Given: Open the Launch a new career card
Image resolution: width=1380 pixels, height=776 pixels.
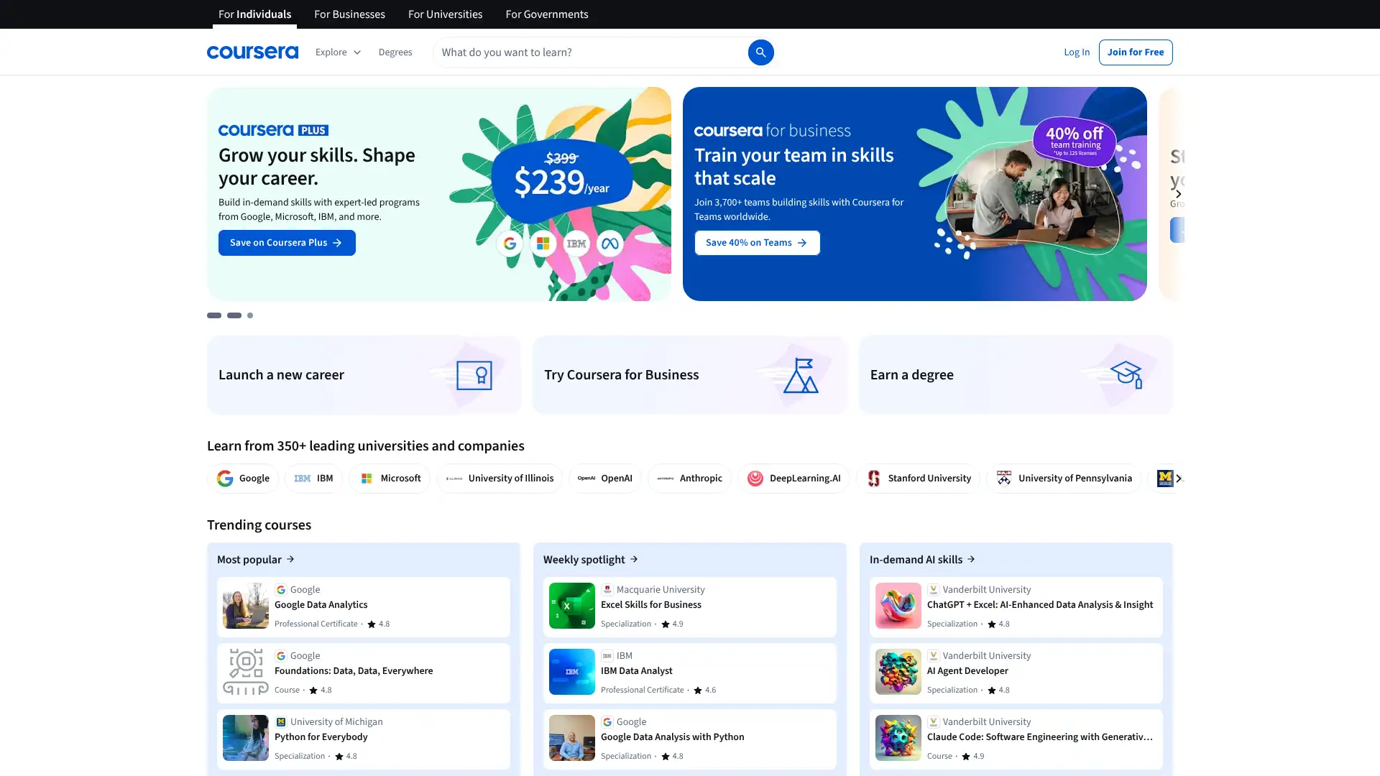Looking at the screenshot, I should (364, 375).
